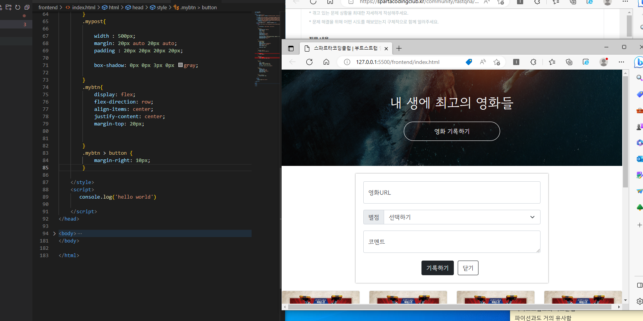Open the dark square extension icon in the toolbar

[516, 62]
